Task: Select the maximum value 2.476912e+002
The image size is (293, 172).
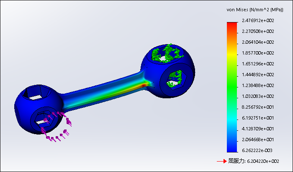Action: 258,20
